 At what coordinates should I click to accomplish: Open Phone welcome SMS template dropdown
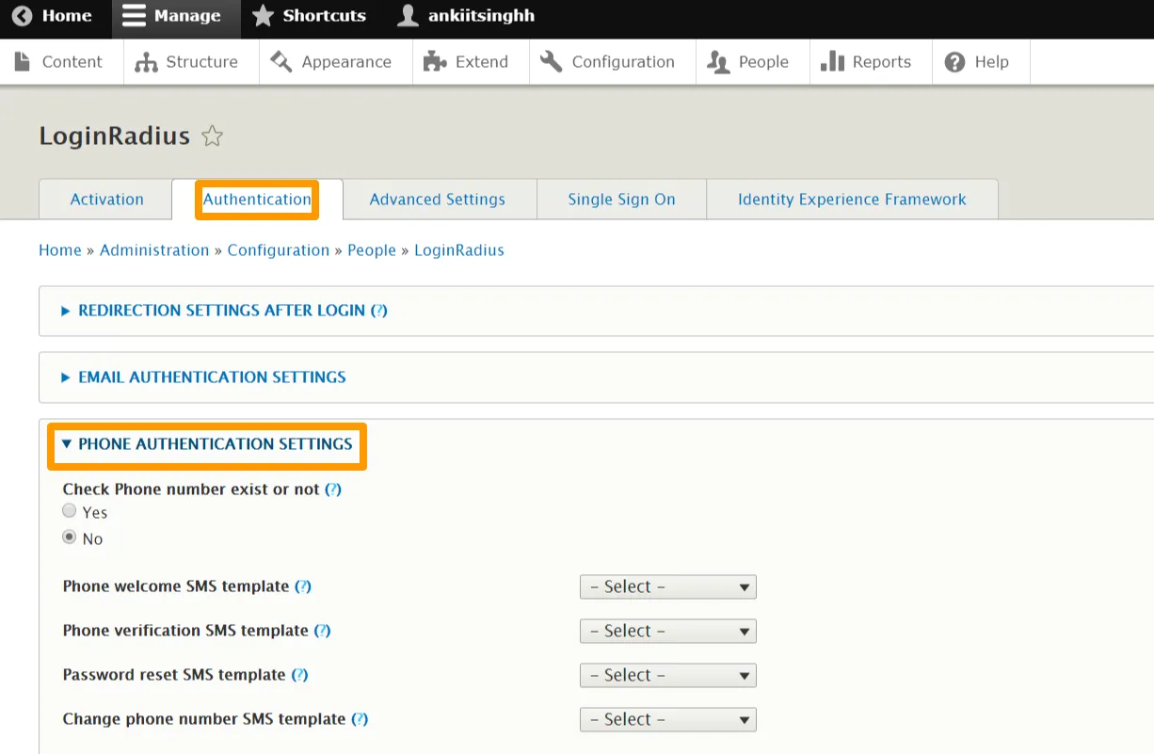pos(667,587)
